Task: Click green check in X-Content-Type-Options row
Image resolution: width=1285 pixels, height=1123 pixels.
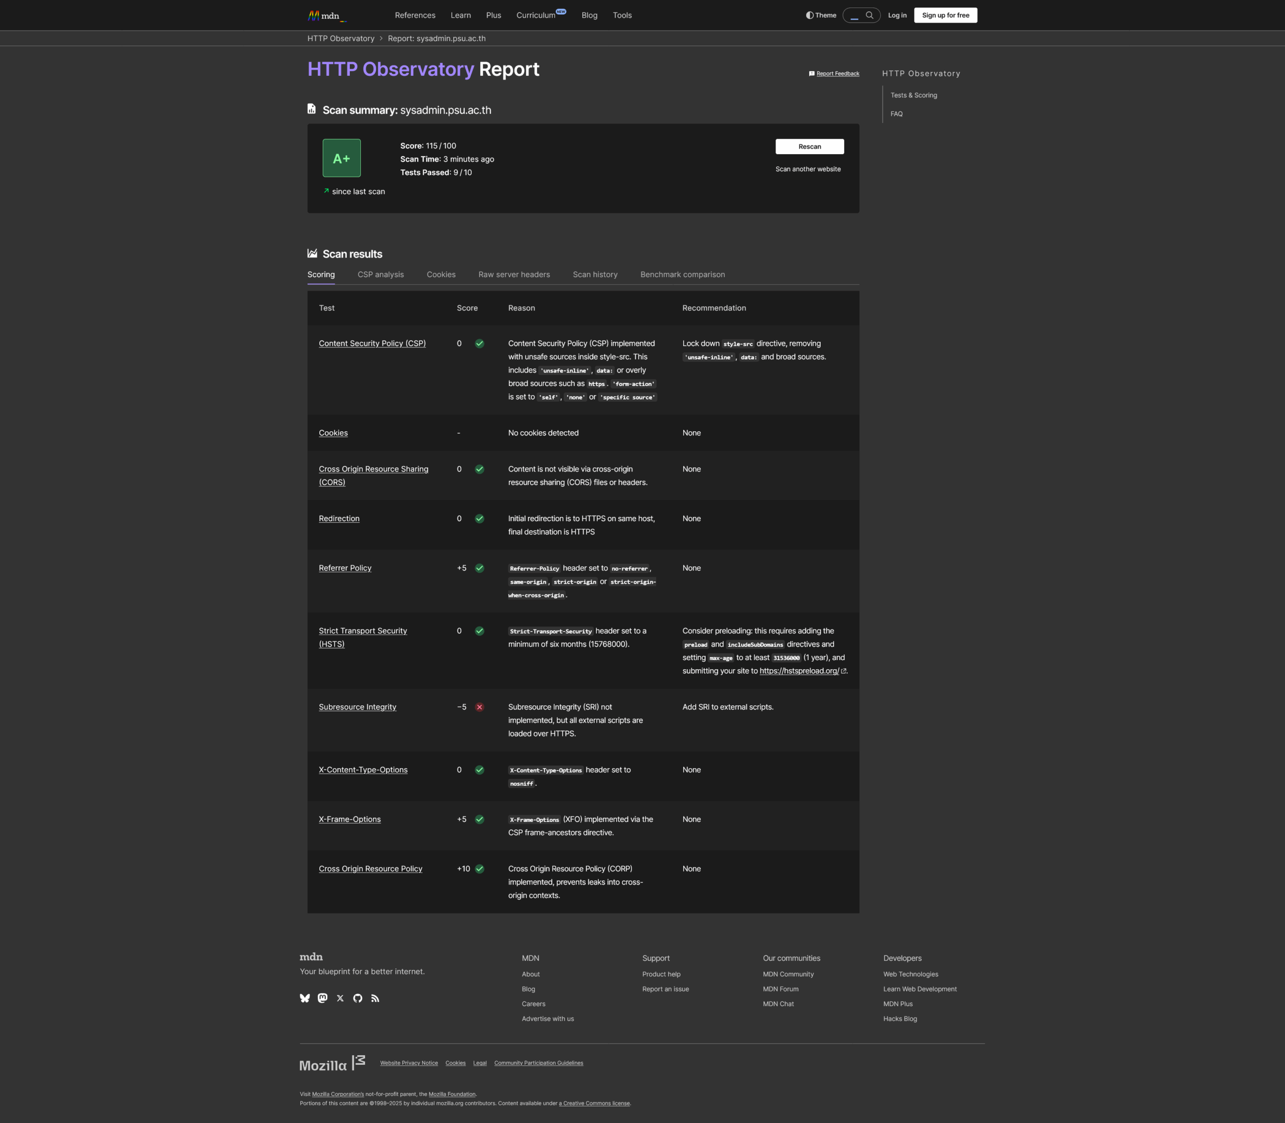Action: tap(479, 770)
